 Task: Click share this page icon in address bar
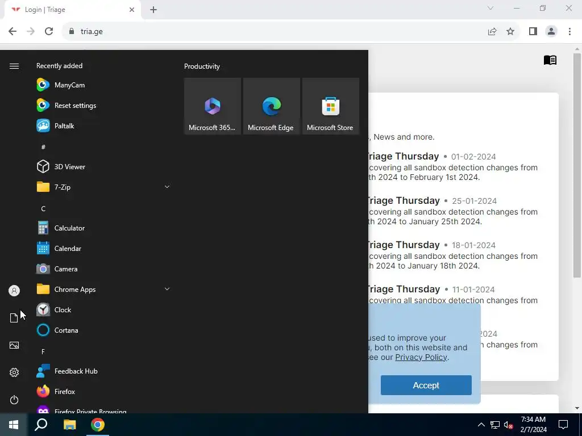click(492, 31)
